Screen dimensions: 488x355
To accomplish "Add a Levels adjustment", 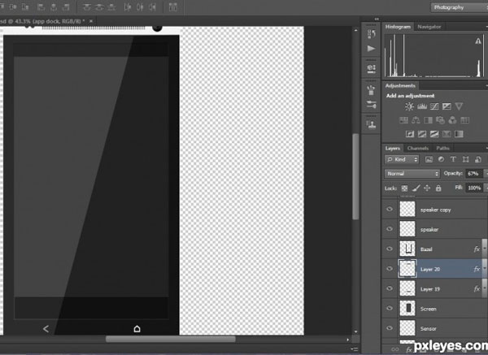I will point(422,106).
